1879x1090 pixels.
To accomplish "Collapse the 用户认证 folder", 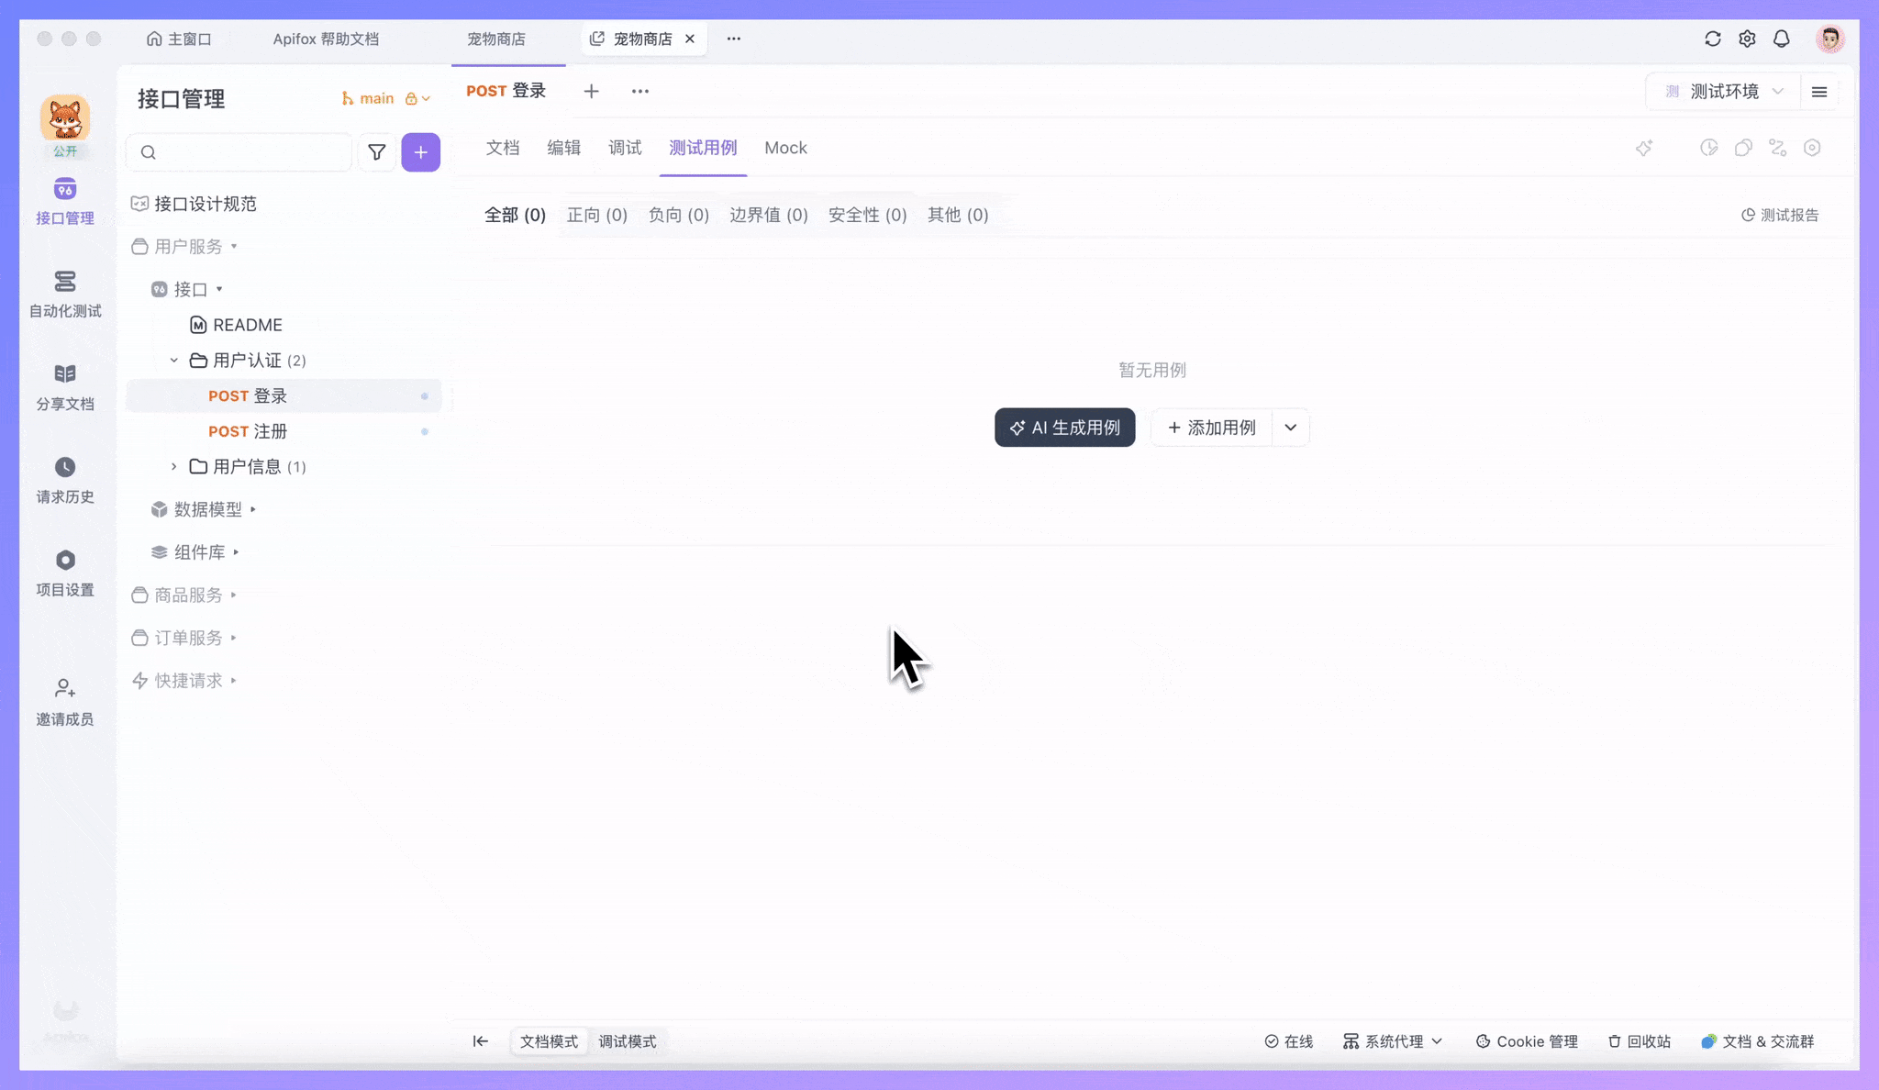I will tap(174, 360).
